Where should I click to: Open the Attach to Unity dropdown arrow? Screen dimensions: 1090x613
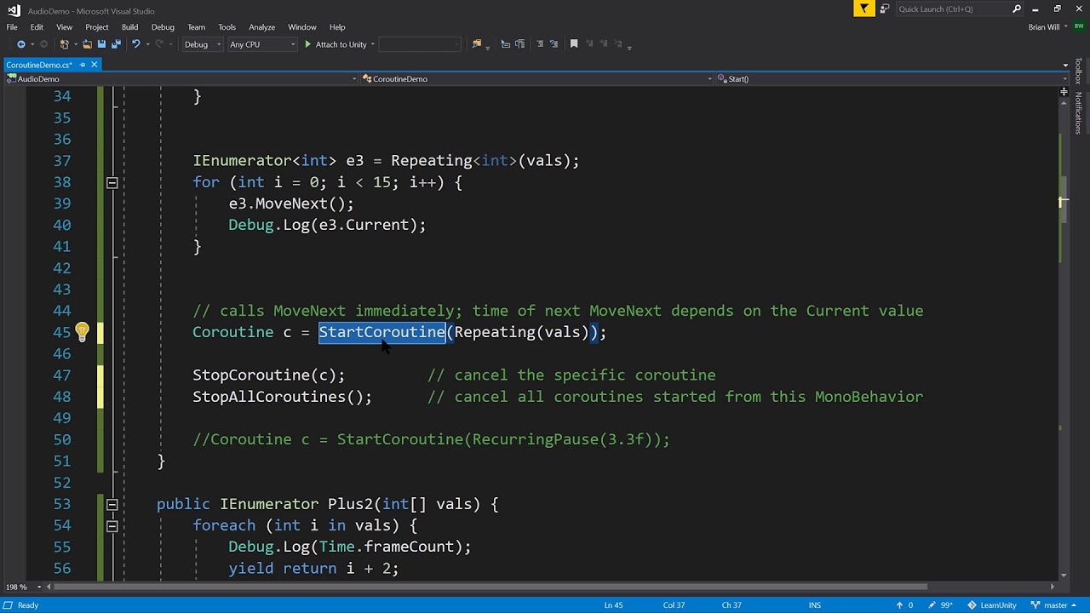pos(372,44)
